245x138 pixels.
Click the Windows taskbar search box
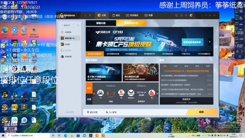coord(28,136)
